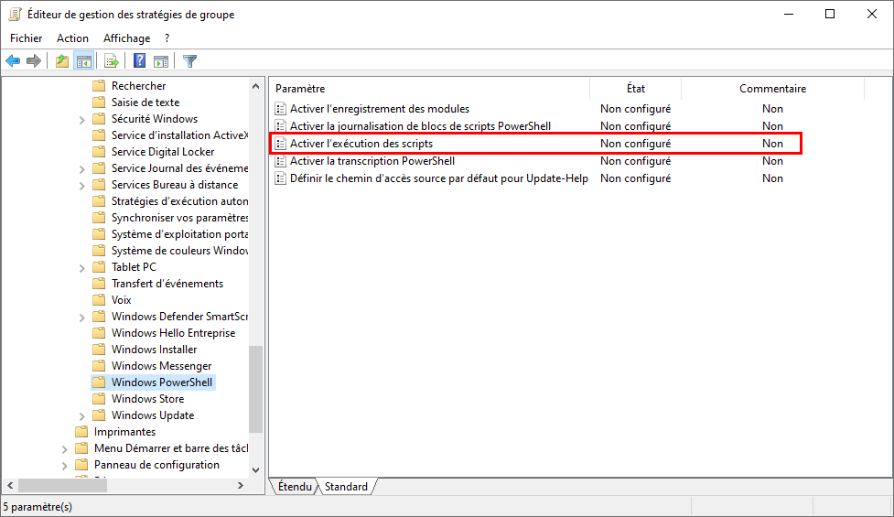Click the Export list toolbar icon
This screenshot has height=517, width=894.
(x=112, y=61)
